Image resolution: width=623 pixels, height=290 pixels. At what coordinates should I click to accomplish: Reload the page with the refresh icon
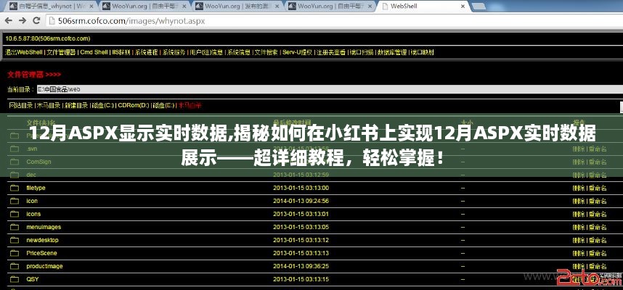pyautogui.click(x=36, y=20)
